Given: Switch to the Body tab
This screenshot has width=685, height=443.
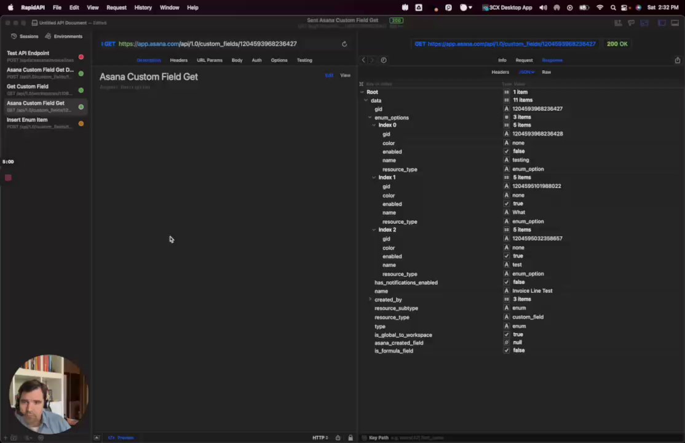Looking at the screenshot, I should point(237,60).
